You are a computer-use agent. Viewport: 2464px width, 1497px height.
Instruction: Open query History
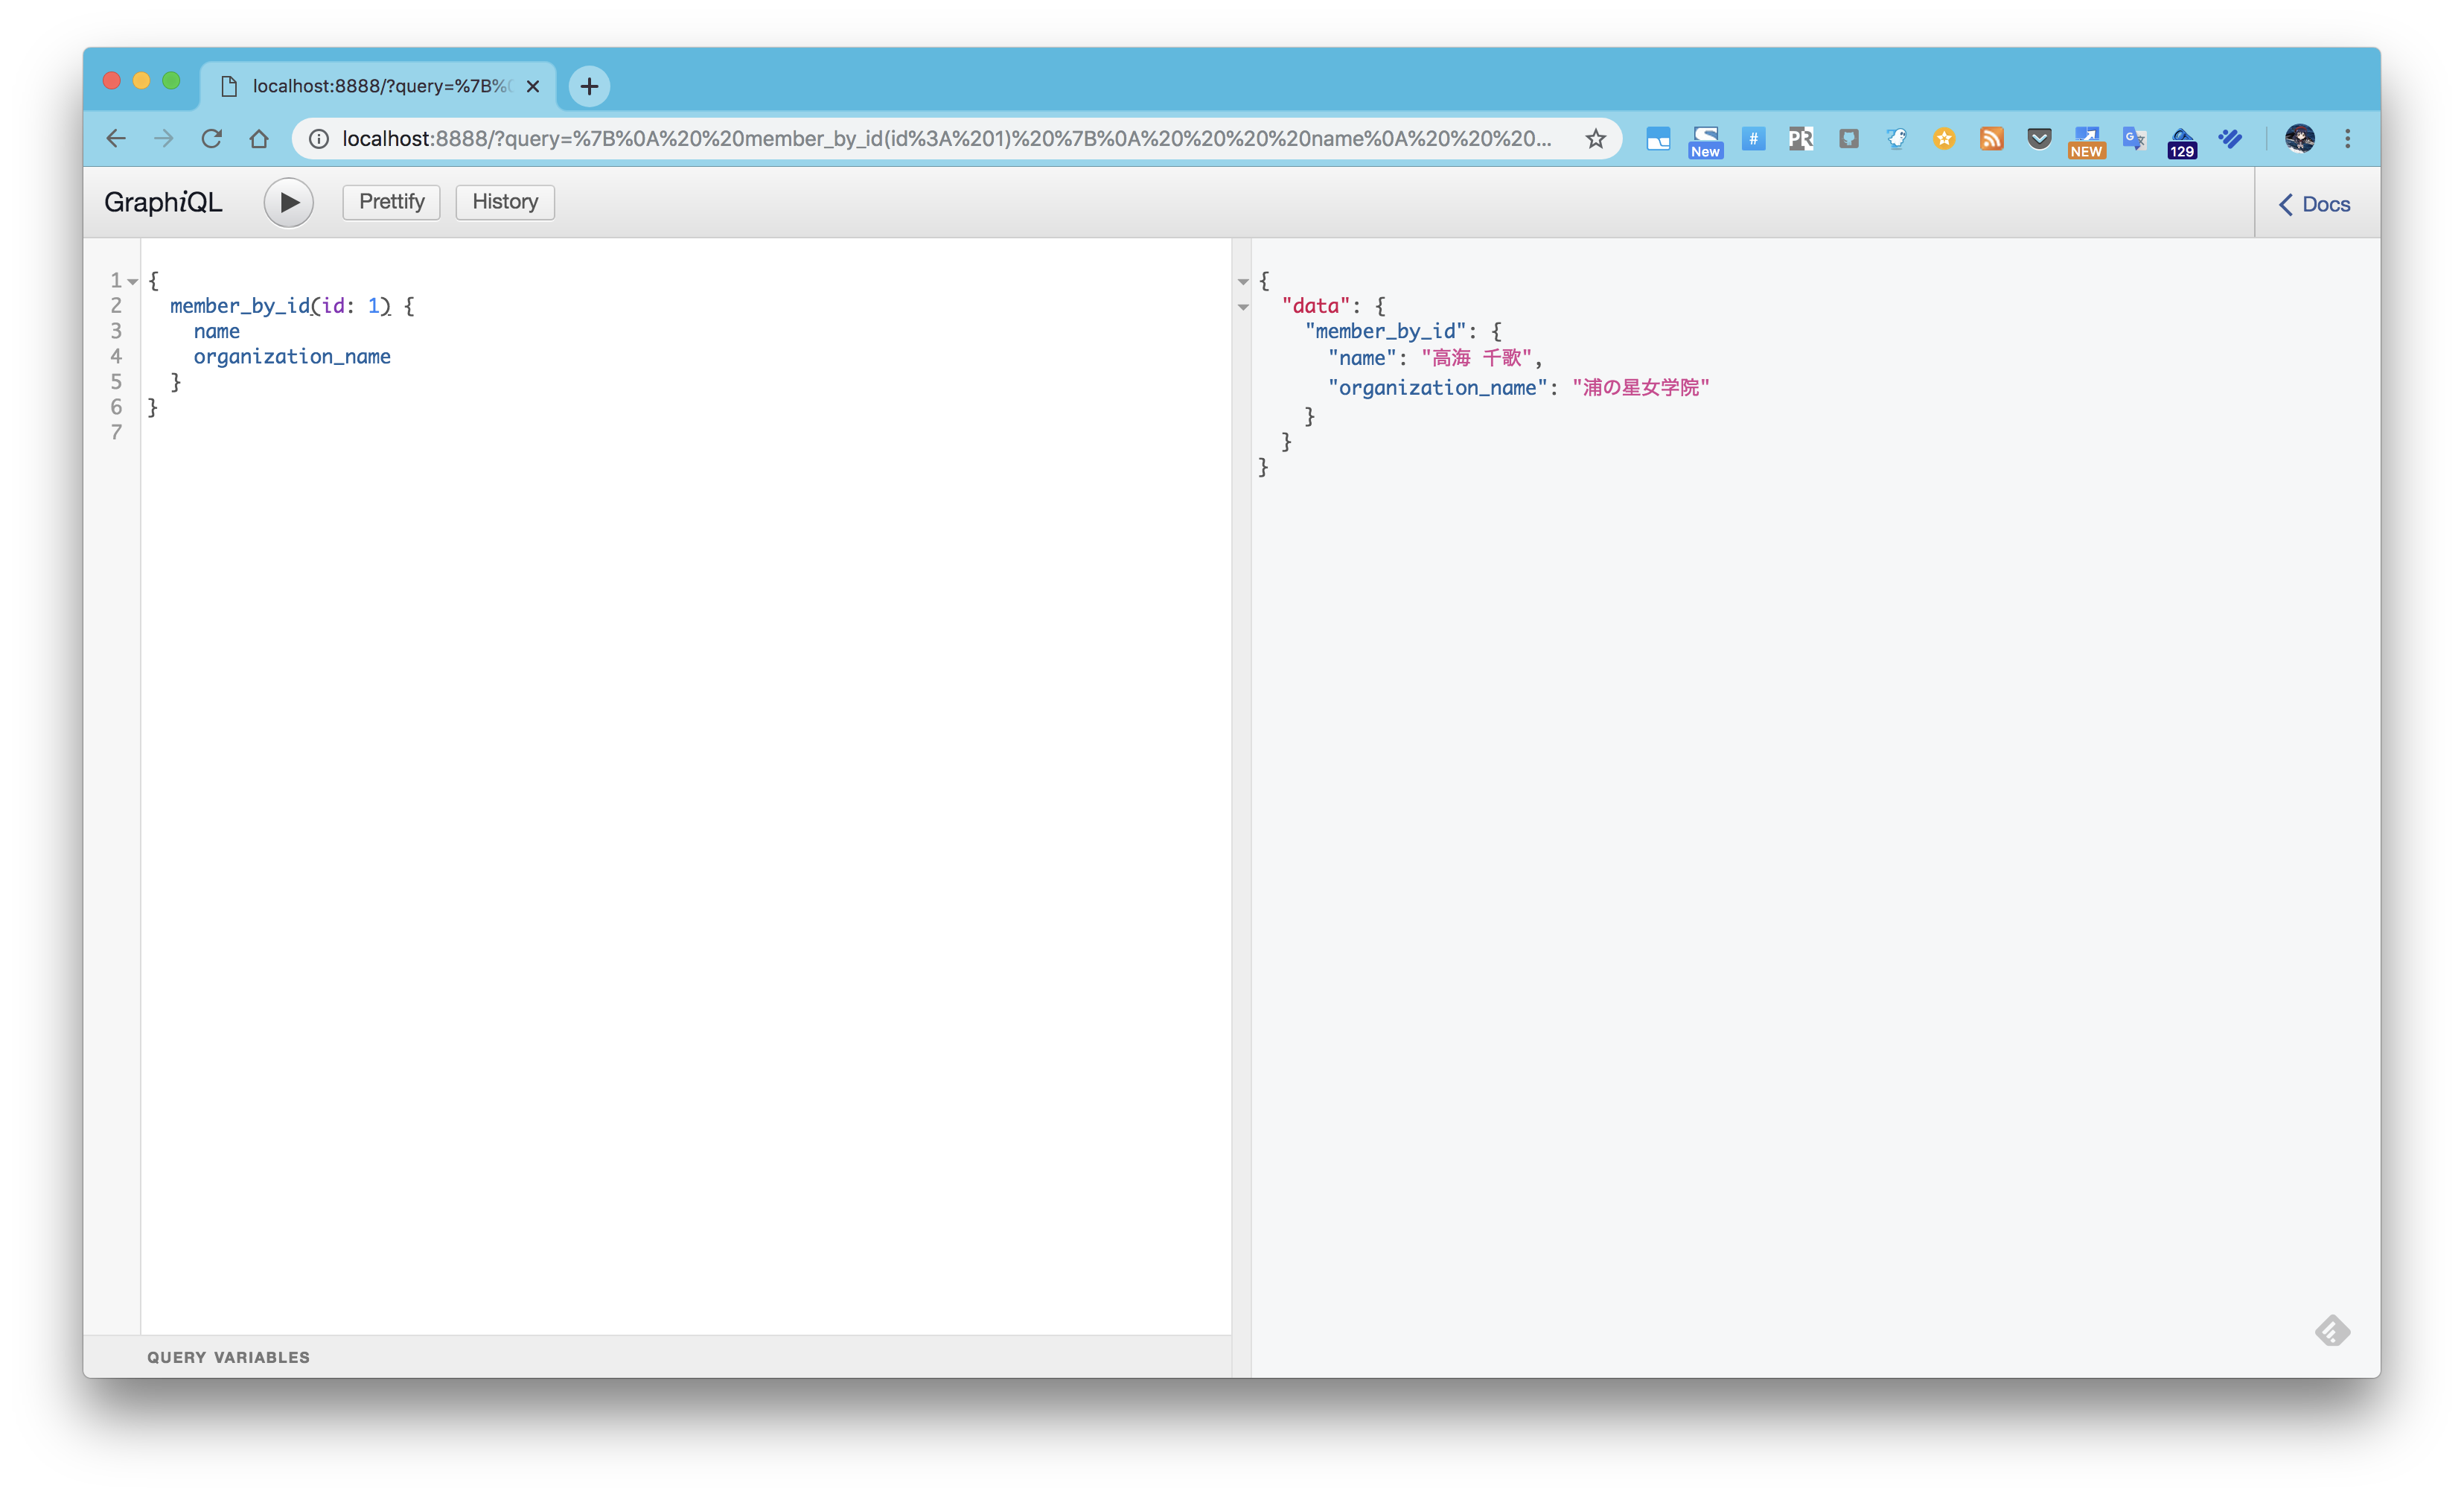(x=504, y=201)
